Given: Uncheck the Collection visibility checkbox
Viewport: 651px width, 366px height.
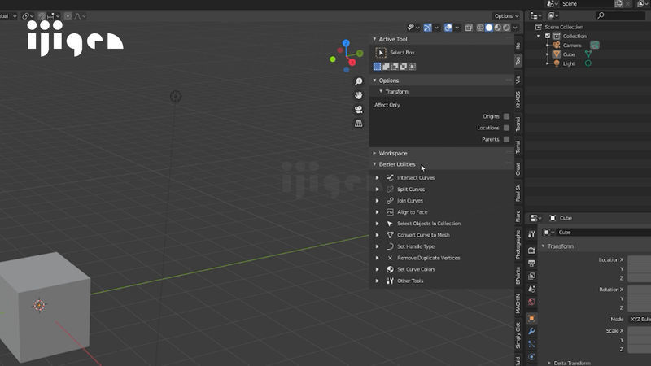Looking at the screenshot, I should [x=548, y=36].
